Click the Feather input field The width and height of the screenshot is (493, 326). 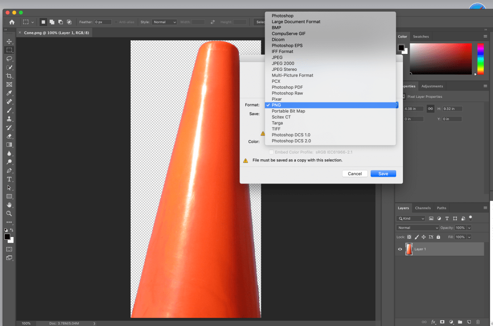pos(103,22)
